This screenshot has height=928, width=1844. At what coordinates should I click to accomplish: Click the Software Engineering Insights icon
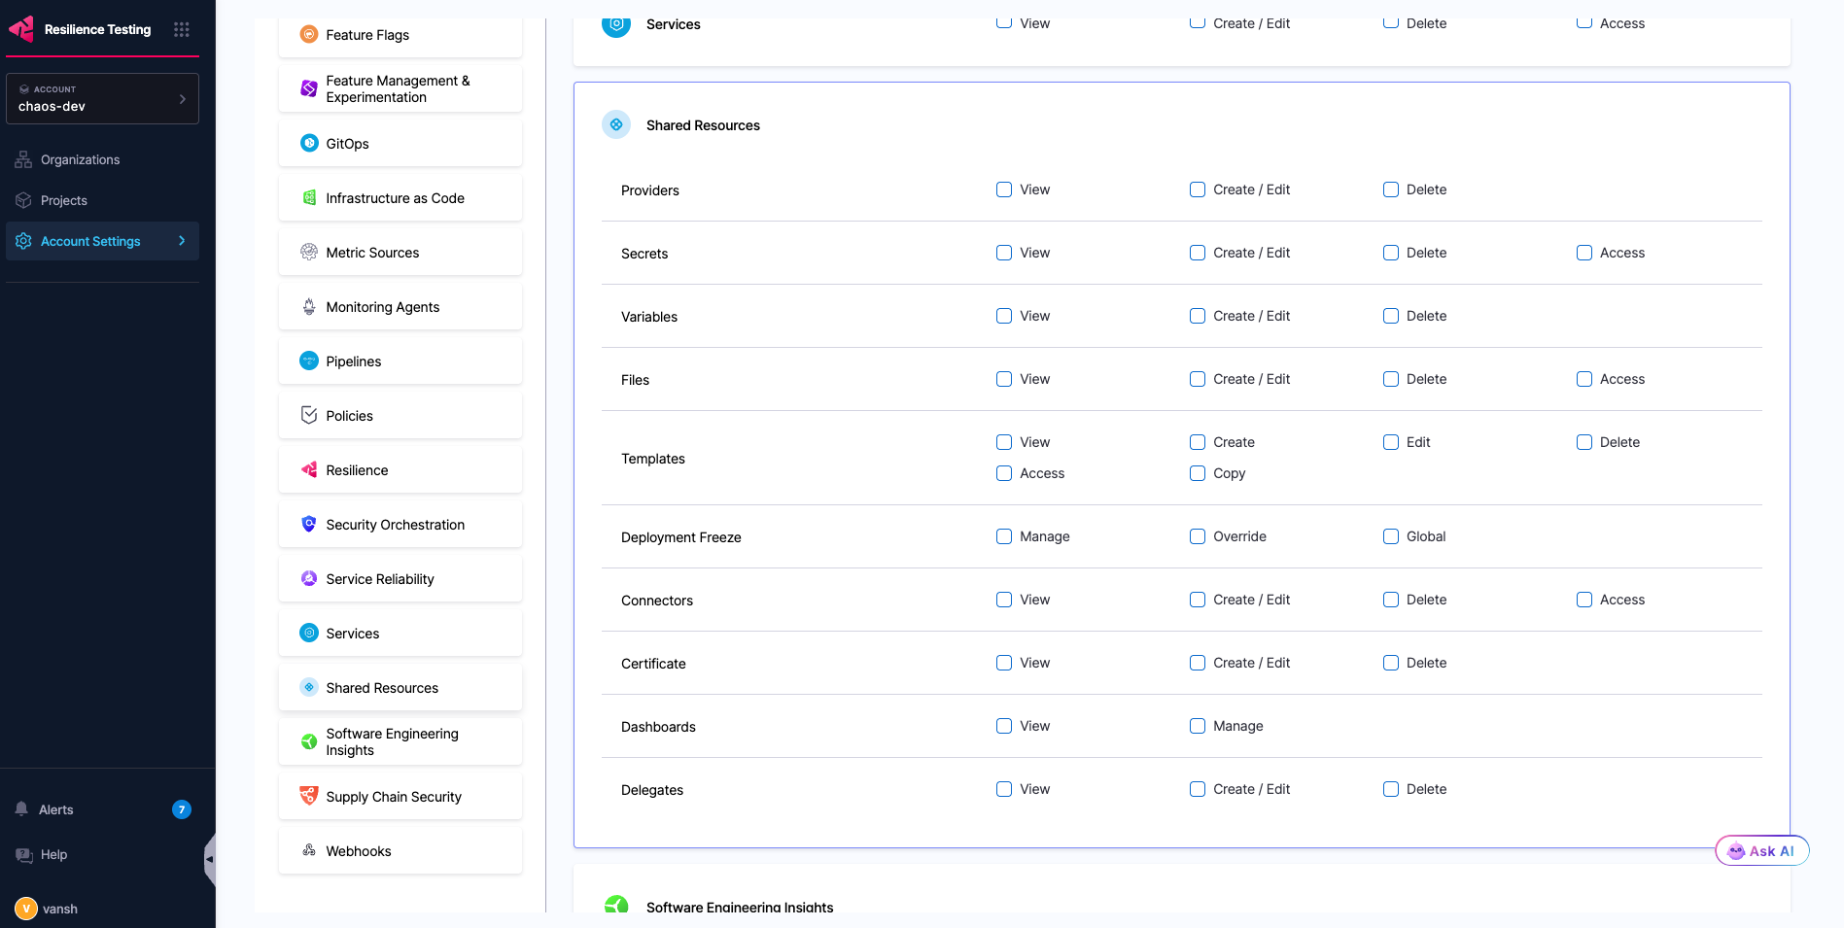(x=309, y=741)
